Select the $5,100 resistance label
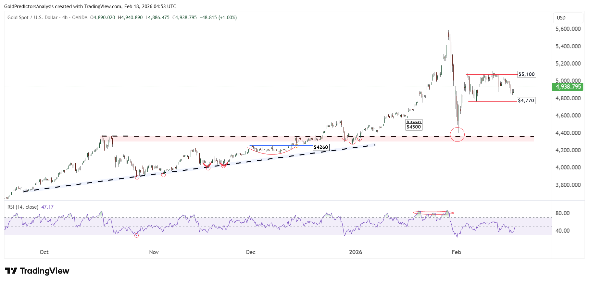The height and width of the screenshot is (283, 589). pos(526,74)
